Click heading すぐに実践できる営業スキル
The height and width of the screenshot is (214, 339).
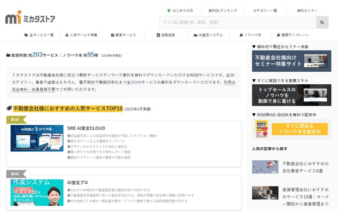point(280,81)
